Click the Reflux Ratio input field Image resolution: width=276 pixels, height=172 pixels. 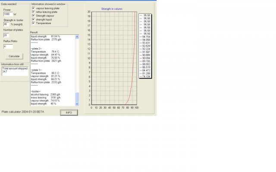point(8,46)
